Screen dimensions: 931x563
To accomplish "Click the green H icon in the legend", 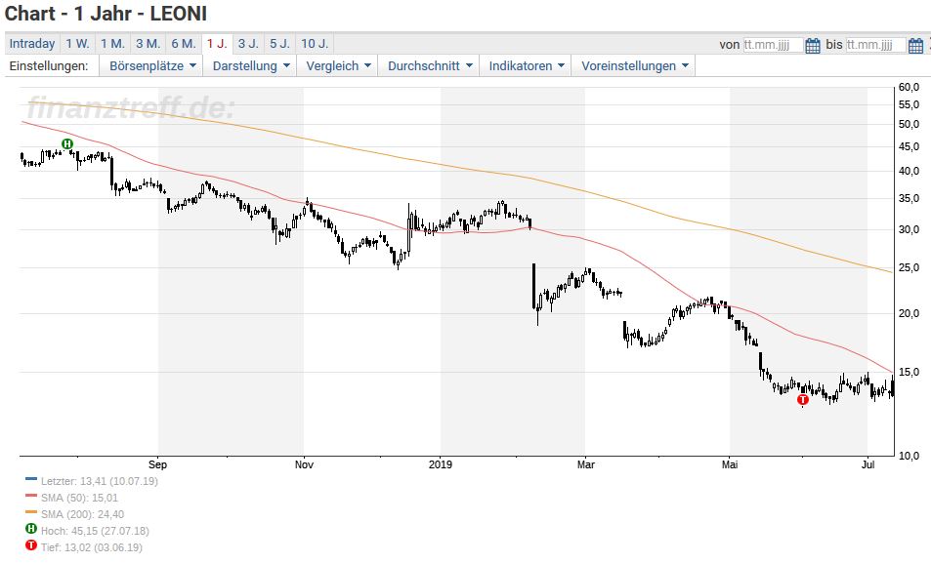I will click(x=31, y=529).
